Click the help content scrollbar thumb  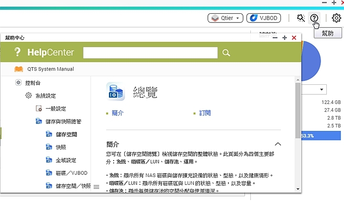click(298, 111)
